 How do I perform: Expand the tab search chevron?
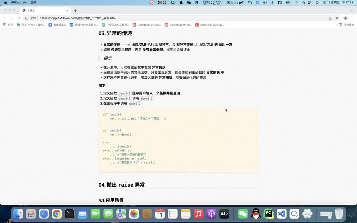[x=352, y=11]
